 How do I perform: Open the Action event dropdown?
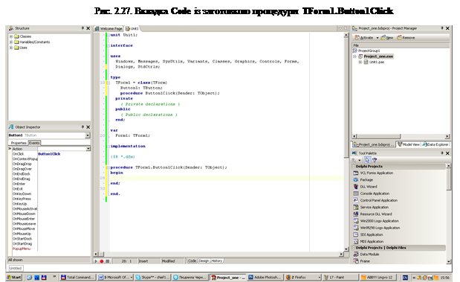(88, 149)
